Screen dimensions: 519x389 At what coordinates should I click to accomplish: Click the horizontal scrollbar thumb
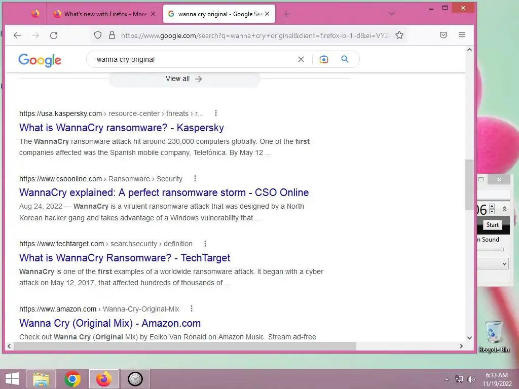(x=184, y=346)
